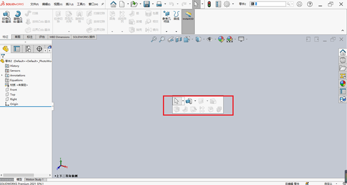This screenshot has width=347, height=185.
Task: Create a new document with New icon
Action: (122, 4)
